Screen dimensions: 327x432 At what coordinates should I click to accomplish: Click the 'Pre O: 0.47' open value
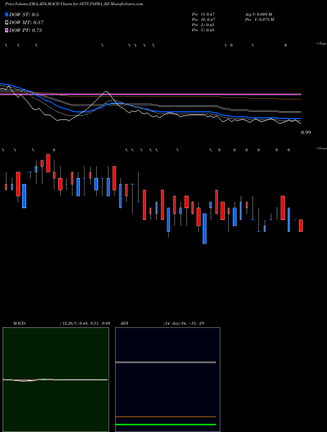[x=203, y=14]
